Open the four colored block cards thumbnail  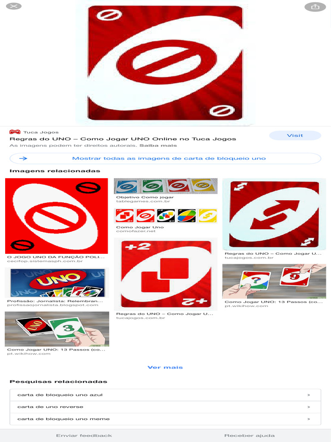pyautogui.click(x=165, y=186)
